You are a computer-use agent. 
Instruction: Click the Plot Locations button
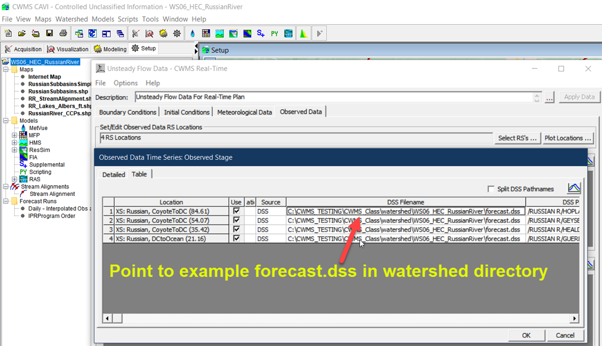(x=568, y=138)
